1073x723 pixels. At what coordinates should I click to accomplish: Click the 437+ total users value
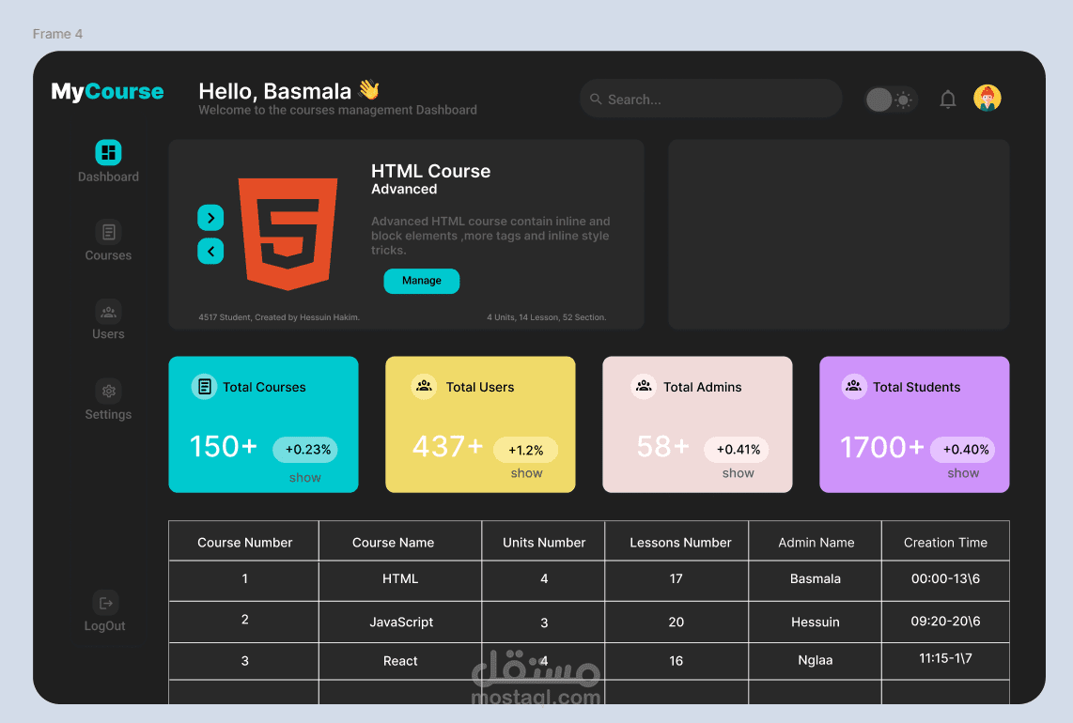(x=447, y=447)
